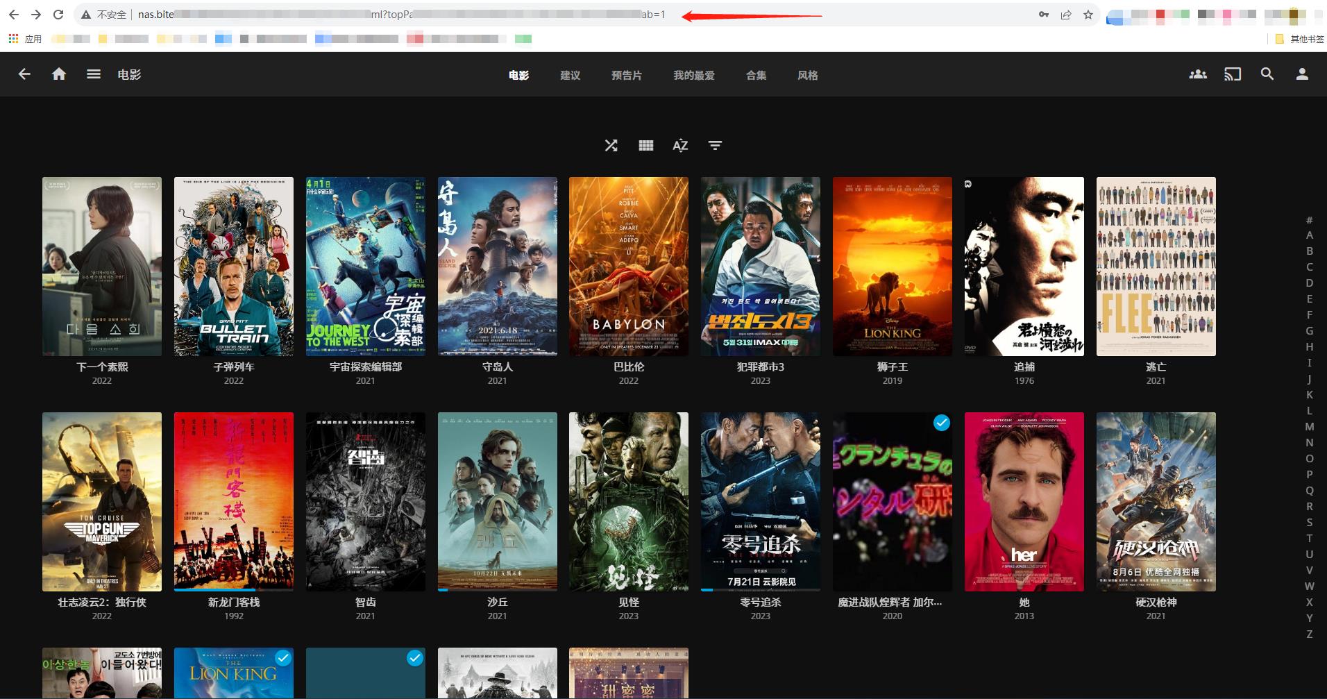Open the hamburger side menu
The height and width of the screenshot is (699, 1327).
(94, 74)
